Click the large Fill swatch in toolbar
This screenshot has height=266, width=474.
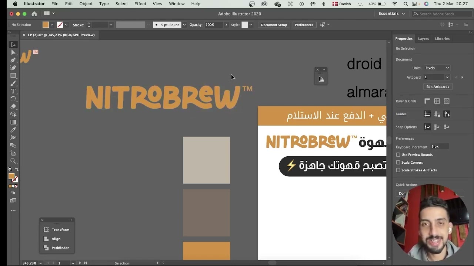[11, 176]
